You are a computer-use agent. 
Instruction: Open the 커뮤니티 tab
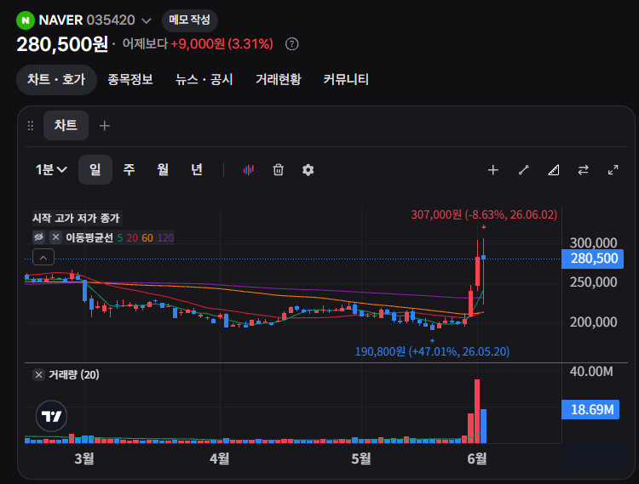pyautogui.click(x=346, y=79)
